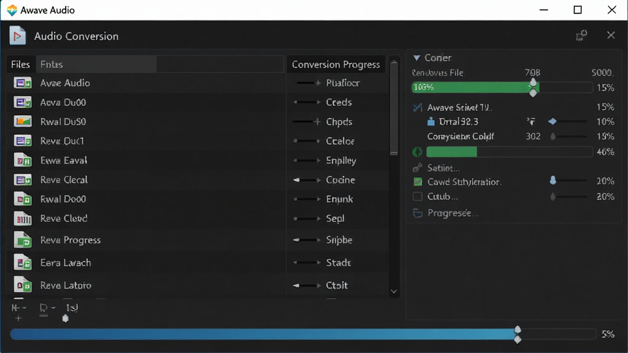Toggle the green Cawd Stabilization checkbox
Screen dimensions: 628x353
point(417,181)
